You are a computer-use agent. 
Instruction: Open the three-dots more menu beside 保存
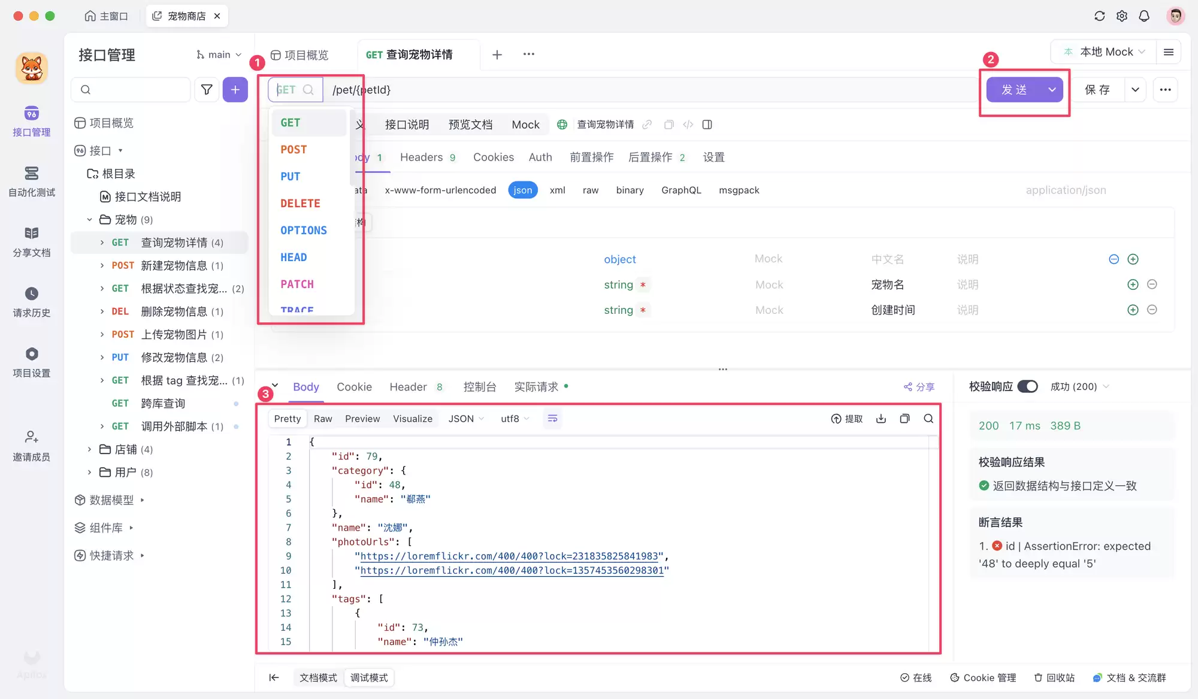tap(1165, 90)
